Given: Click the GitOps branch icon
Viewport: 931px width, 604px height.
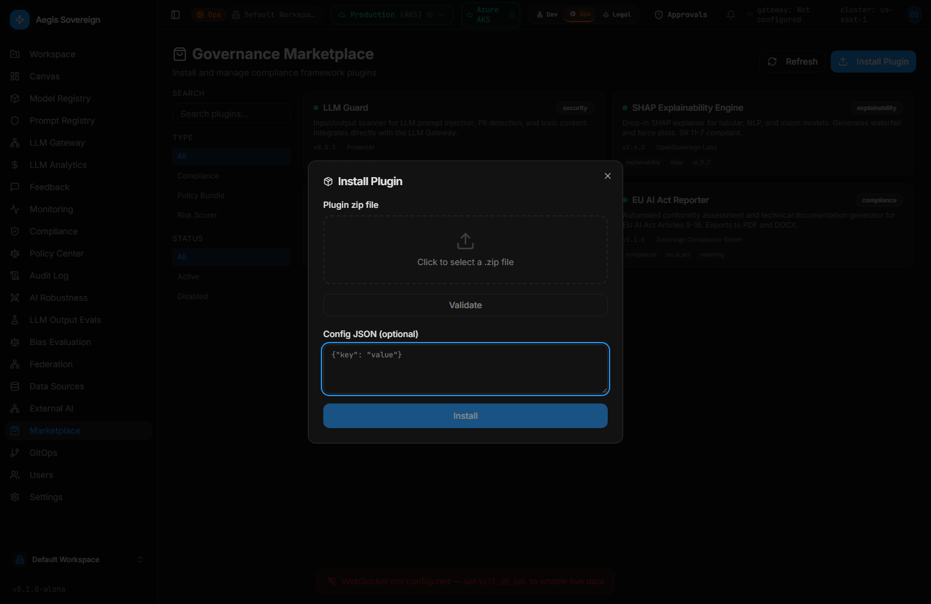Looking at the screenshot, I should pos(15,453).
